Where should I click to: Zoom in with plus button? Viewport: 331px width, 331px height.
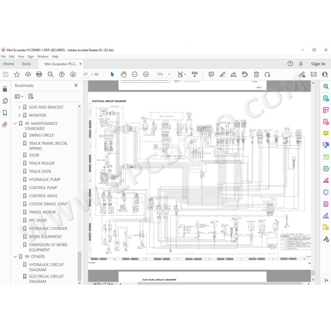click(146, 74)
